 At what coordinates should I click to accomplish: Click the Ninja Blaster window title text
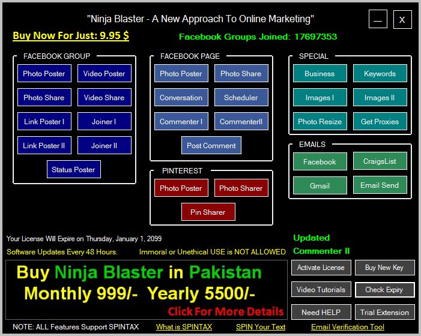coord(201,19)
